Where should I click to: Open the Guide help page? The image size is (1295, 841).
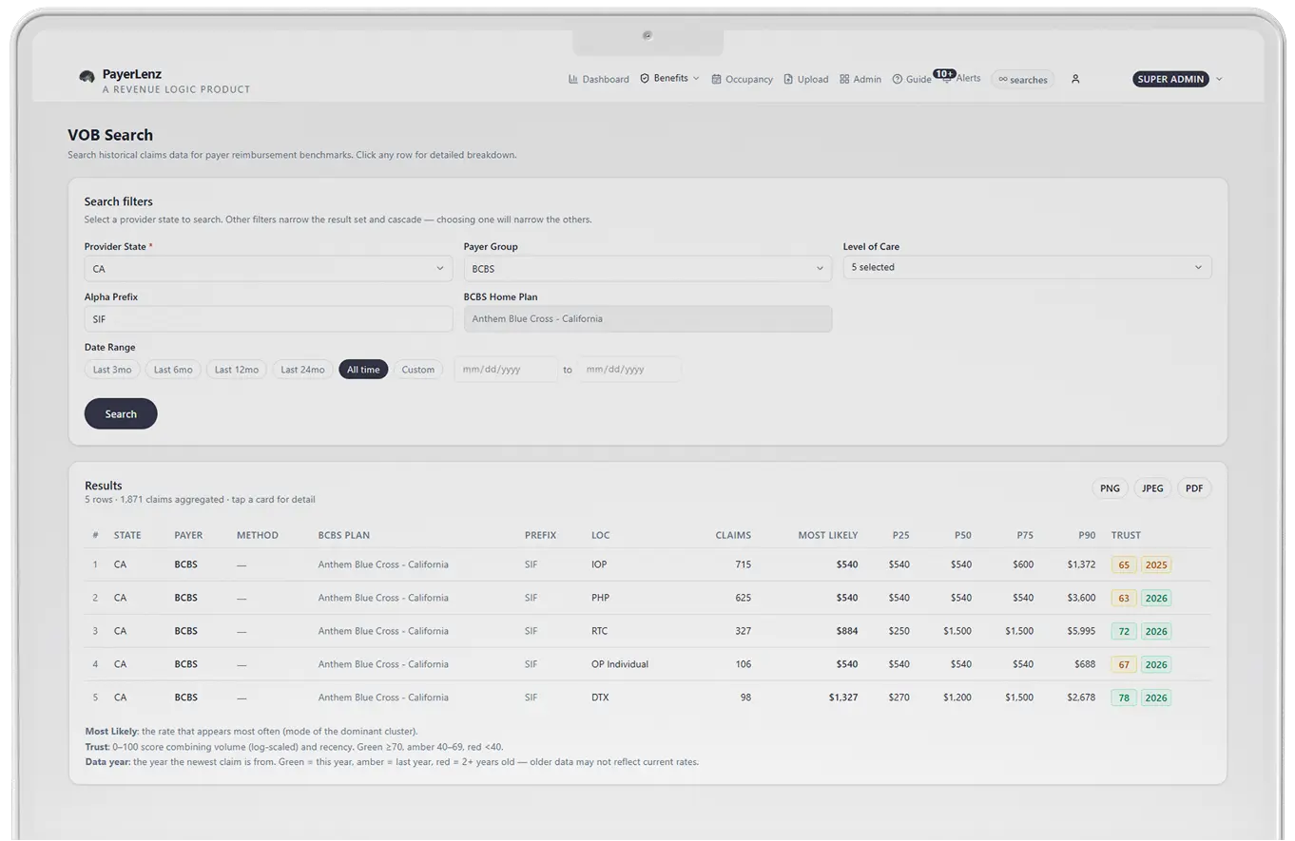coord(911,79)
